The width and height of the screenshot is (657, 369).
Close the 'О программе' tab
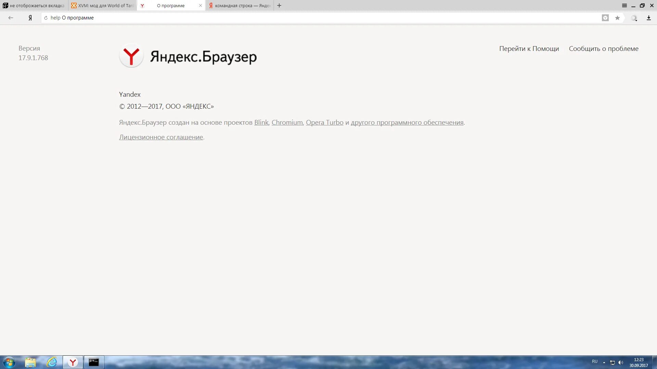click(x=201, y=5)
